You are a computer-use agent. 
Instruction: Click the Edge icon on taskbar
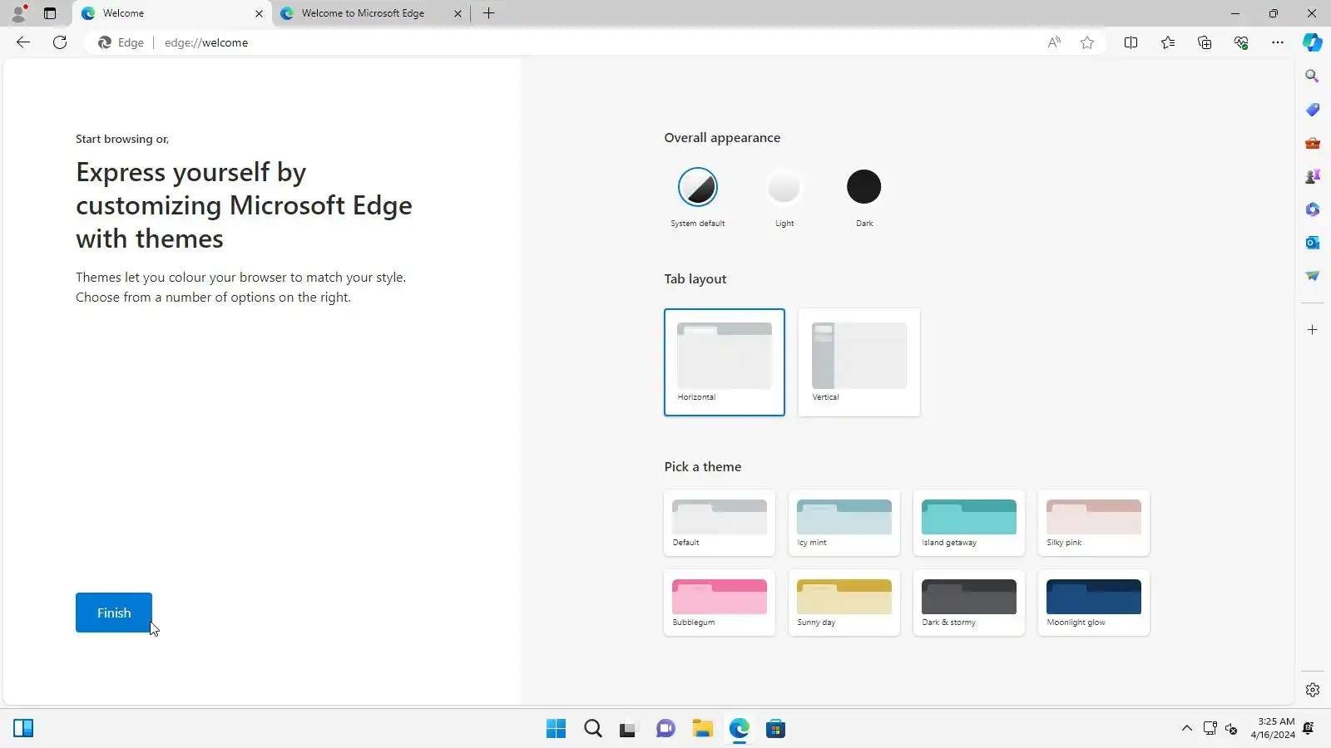tap(739, 729)
